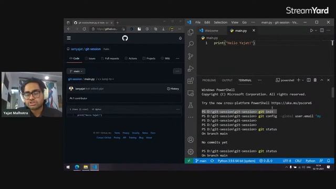Switch to the PROBLEMS panel tab

(x=209, y=80)
